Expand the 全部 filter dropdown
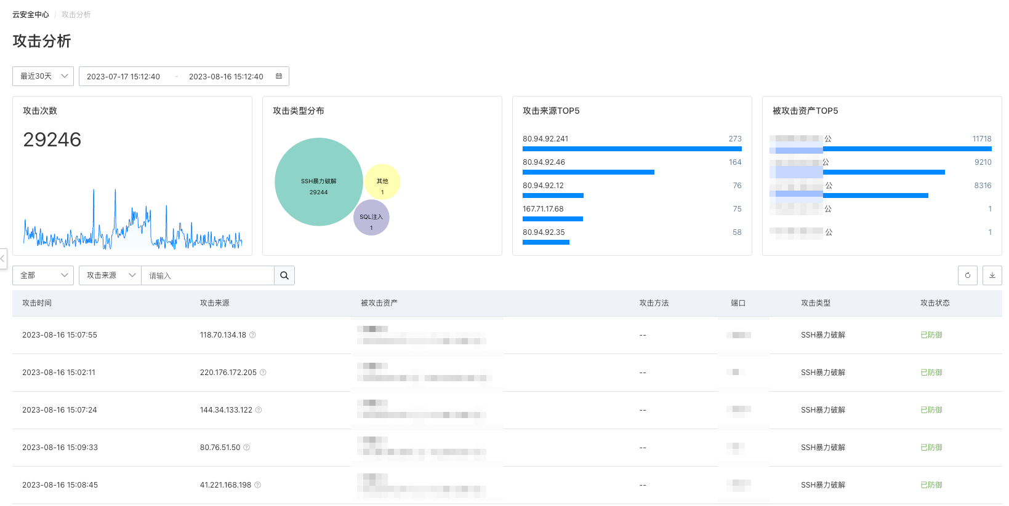This screenshot has width=1009, height=506. tap(43, 275)
